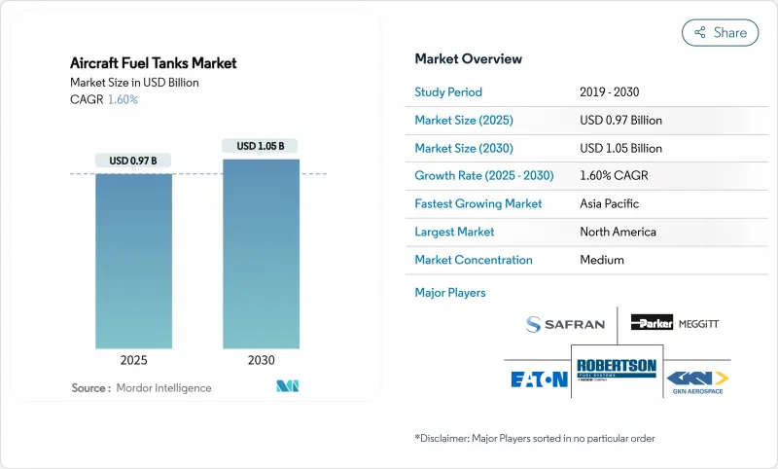Screen dimensions: 778x469
Task: Click the 2025 market size bar
Action: [x=133, y=260]
